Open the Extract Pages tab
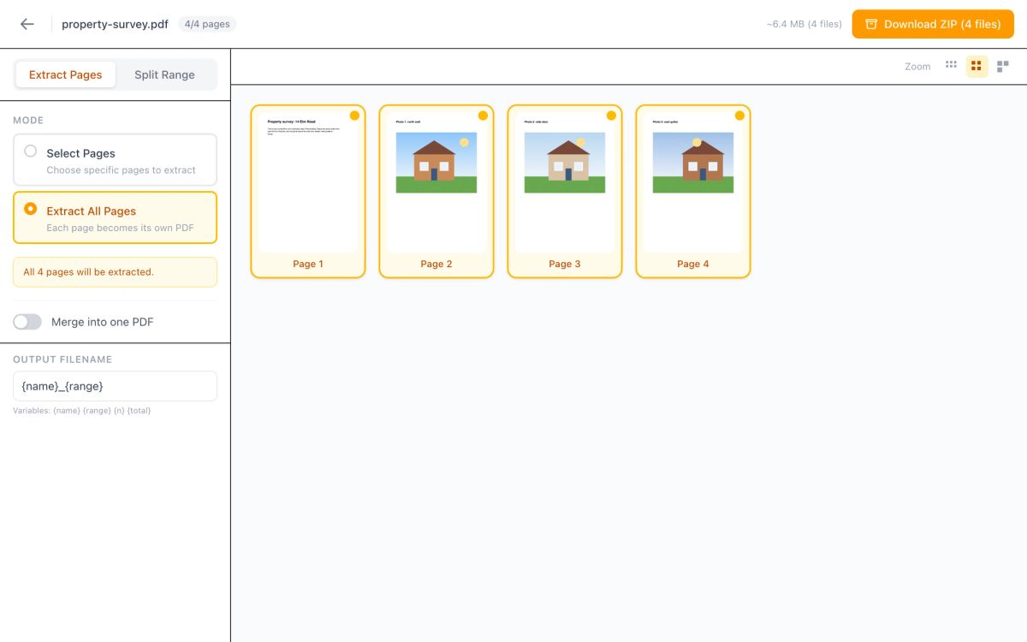The image size is (1027, 642). pos(65,74)
